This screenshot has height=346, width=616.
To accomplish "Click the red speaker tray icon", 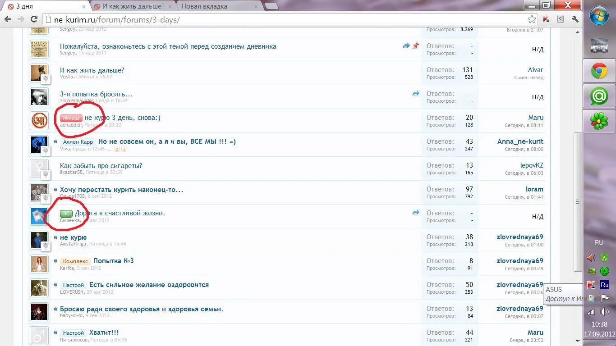I will 591,258.
